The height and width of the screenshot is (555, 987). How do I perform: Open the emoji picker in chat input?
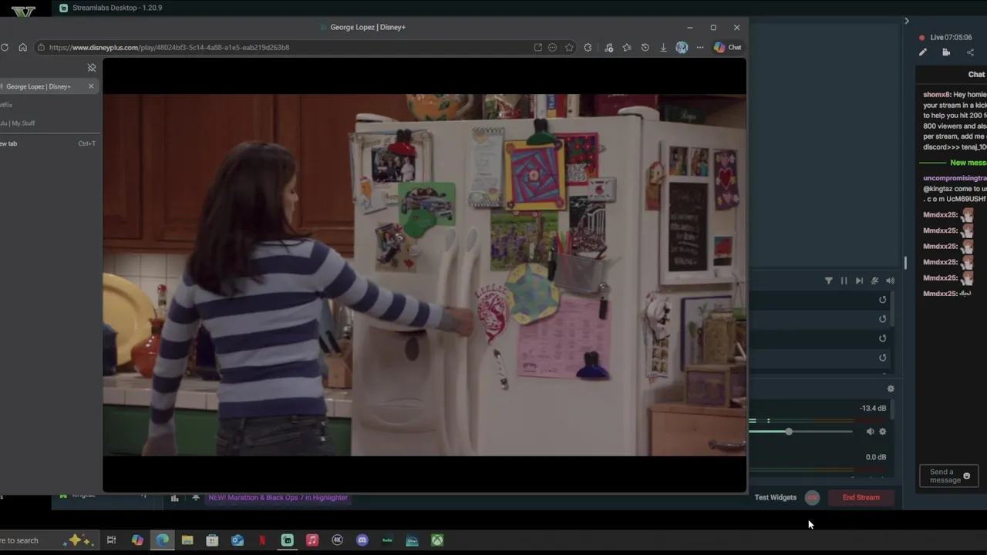coord(967,476)
